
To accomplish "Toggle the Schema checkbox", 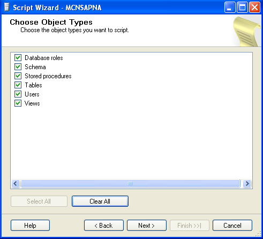I will [x=18, y=67].
